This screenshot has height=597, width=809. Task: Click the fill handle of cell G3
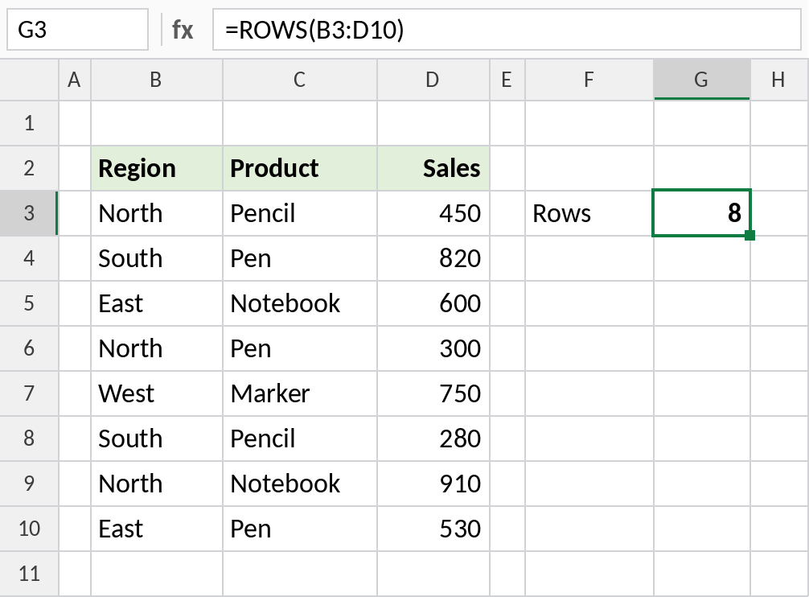tap(750, 235)
